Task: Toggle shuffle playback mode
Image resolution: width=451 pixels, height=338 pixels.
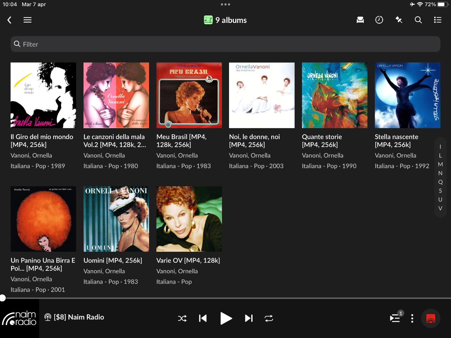Action: coord(182,318)
